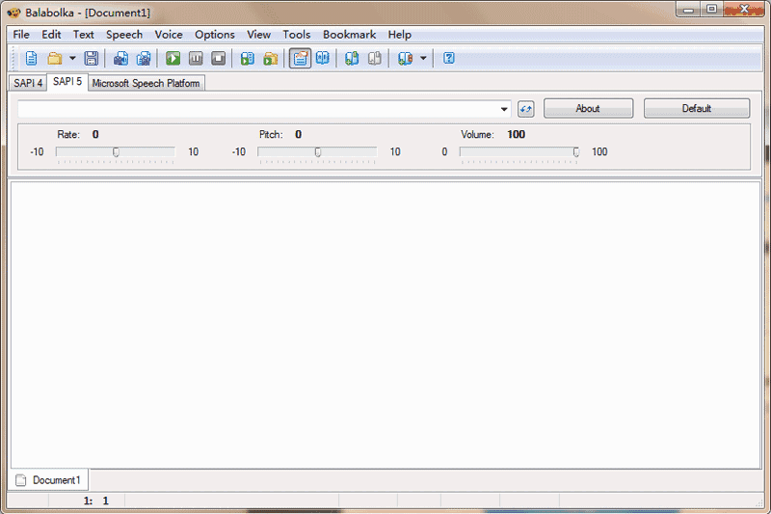This screenshot has height=514, width=771.
Task: Click the Rate slider thumb
Action: 116,151
